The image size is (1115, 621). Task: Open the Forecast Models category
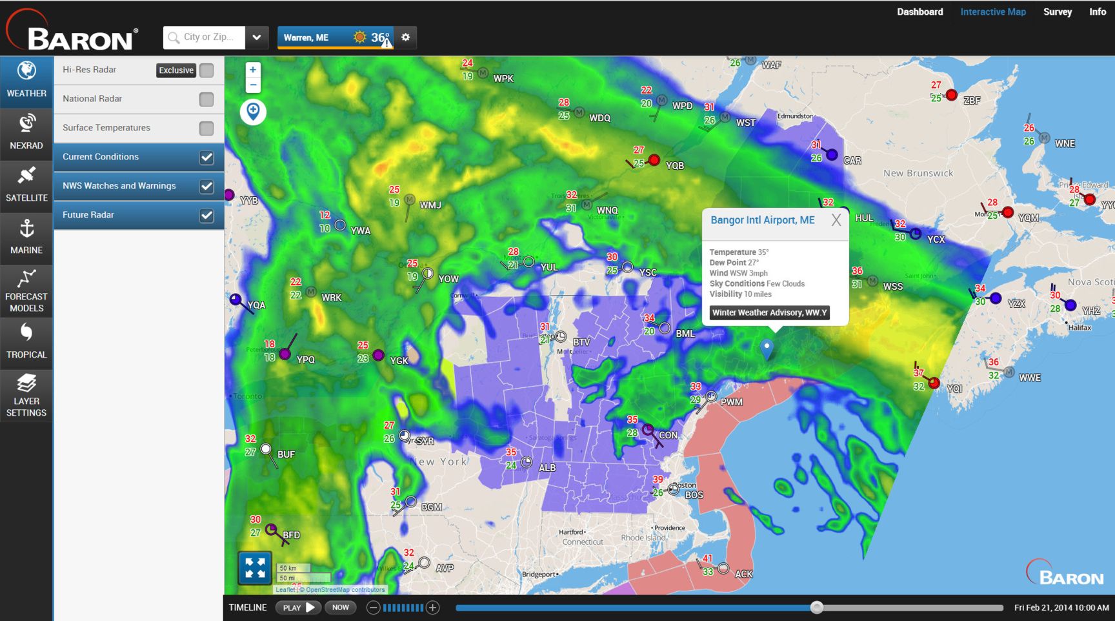pyautogui.click(x=26, y=290)
